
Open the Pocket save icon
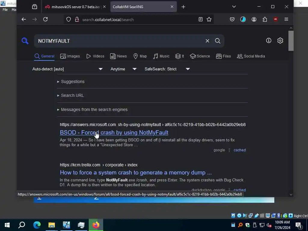tap(232, 19)
